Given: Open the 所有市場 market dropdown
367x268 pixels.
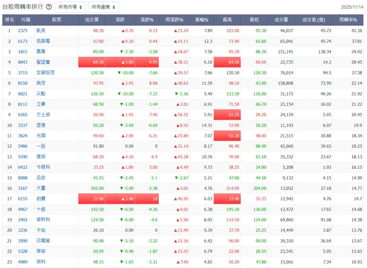Looking at the screenshot, I should click(x=71, y=7).
